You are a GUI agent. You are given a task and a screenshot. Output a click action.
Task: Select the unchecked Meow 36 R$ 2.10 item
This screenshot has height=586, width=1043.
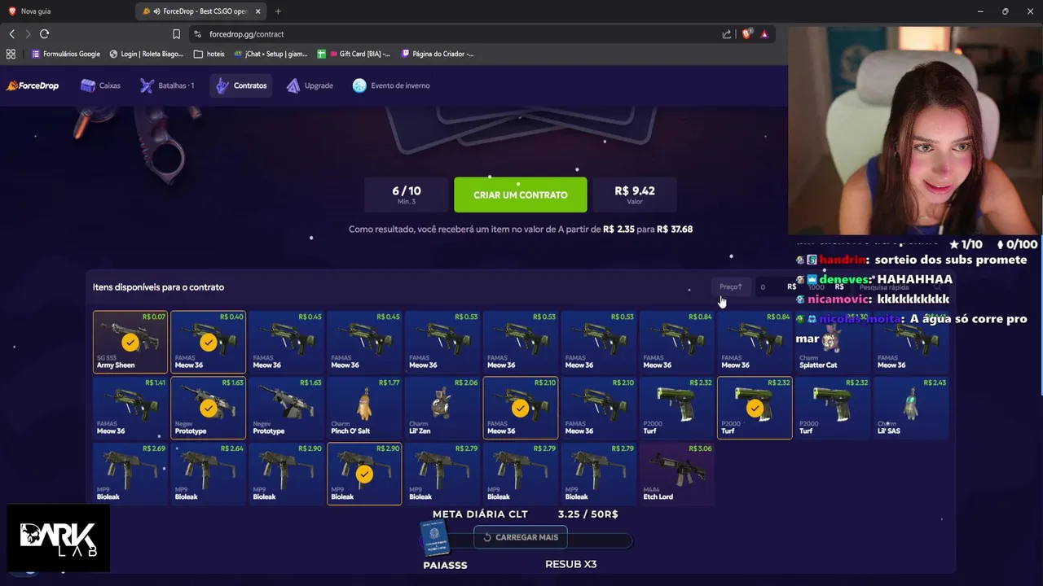598,407
